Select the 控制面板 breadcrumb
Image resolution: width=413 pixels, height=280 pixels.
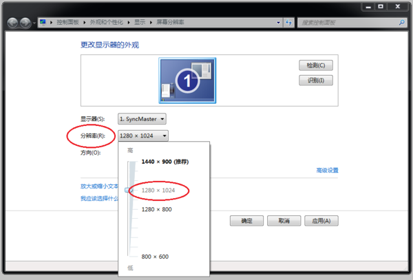67,23
